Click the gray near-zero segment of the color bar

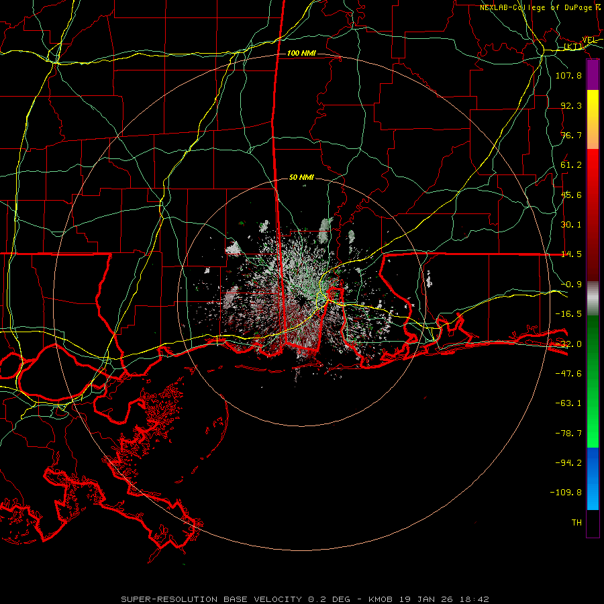(593, 297)
